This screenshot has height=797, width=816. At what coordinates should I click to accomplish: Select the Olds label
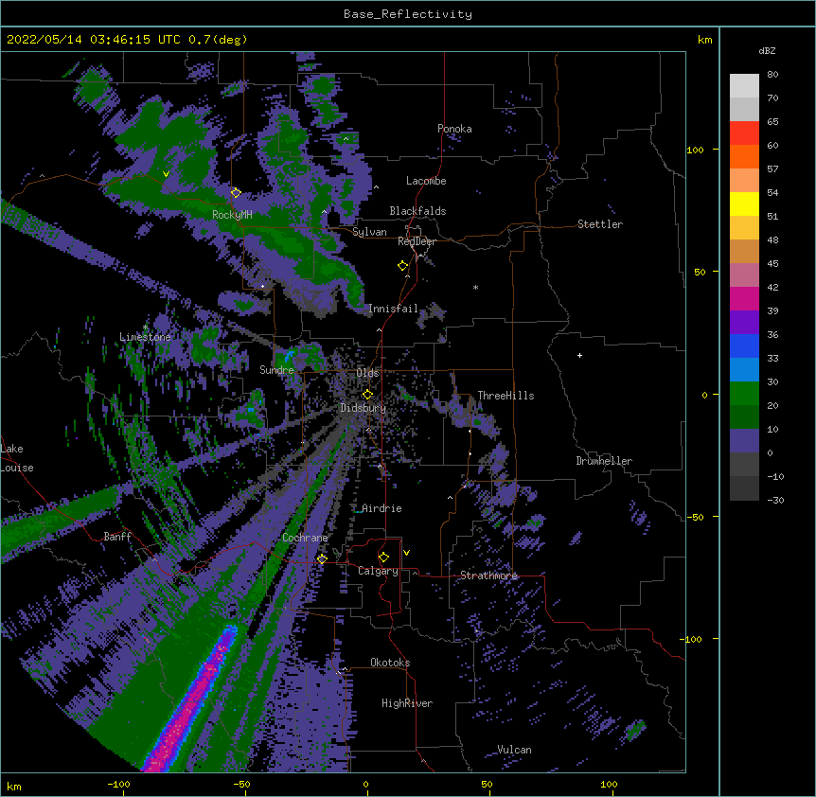367,373
